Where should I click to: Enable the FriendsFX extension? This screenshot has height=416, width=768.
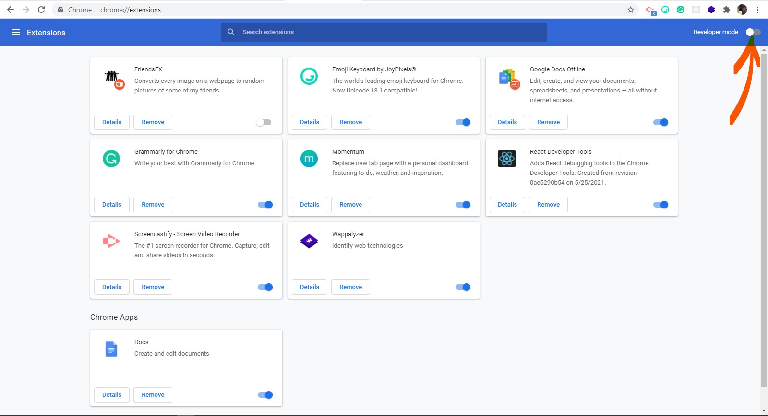pos(264,122)
